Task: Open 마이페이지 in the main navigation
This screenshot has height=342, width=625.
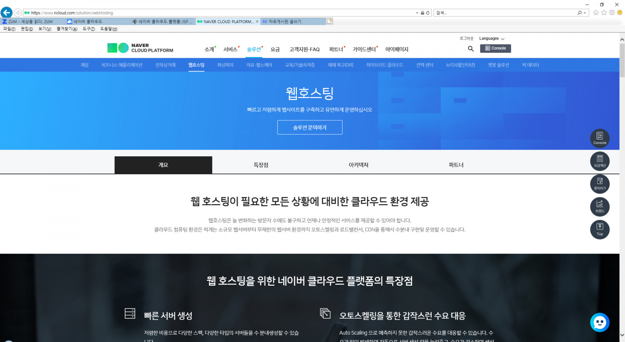Action: (397, 49)
